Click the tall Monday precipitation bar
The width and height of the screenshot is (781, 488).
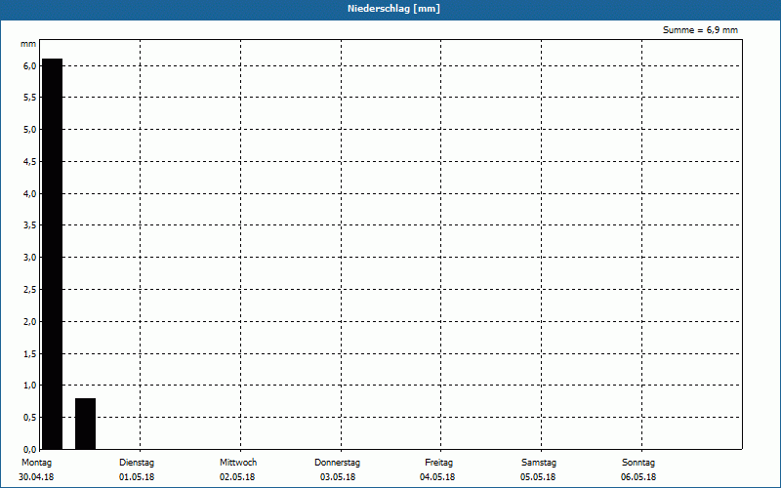[x=52, y=254]
